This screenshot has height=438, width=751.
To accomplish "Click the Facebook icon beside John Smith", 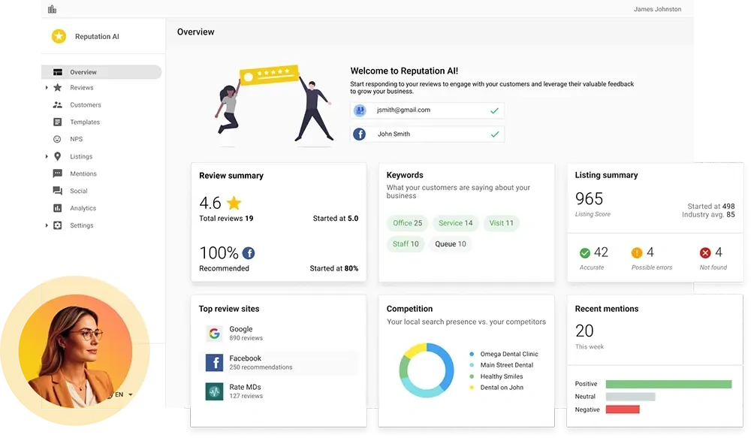I will click(359, 134).
